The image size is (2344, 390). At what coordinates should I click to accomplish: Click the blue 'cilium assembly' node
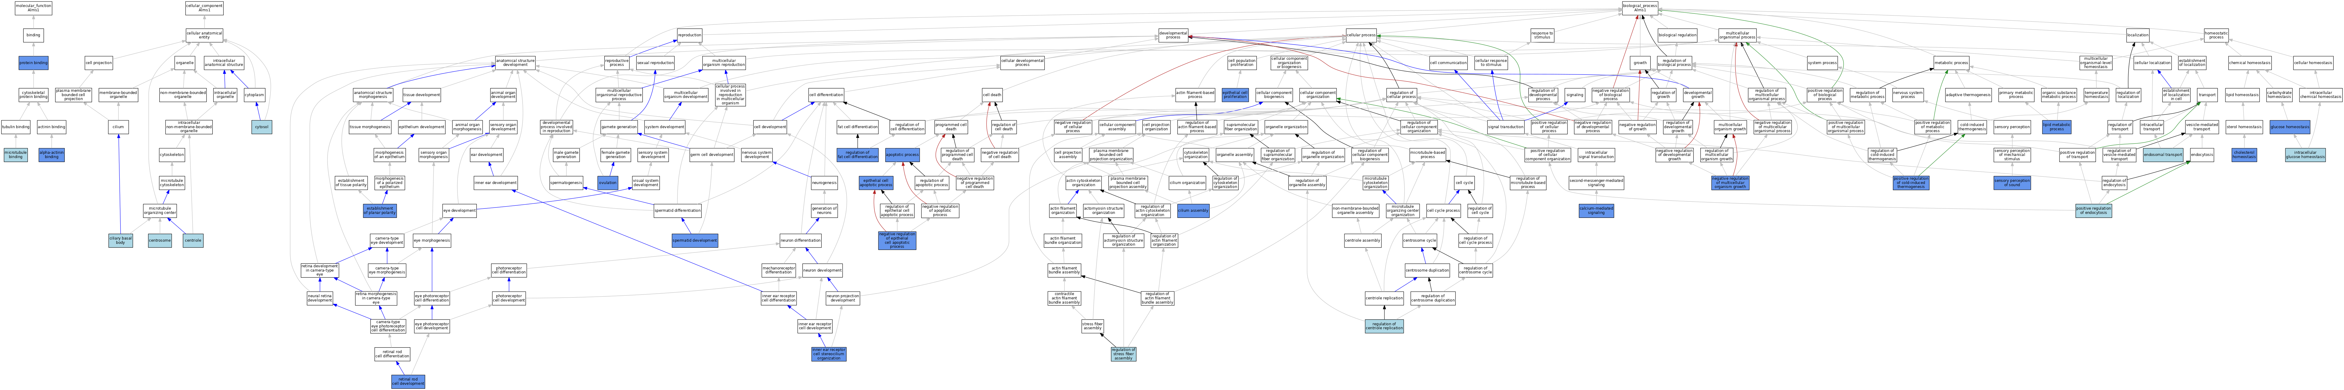[x=1193, y=211]
